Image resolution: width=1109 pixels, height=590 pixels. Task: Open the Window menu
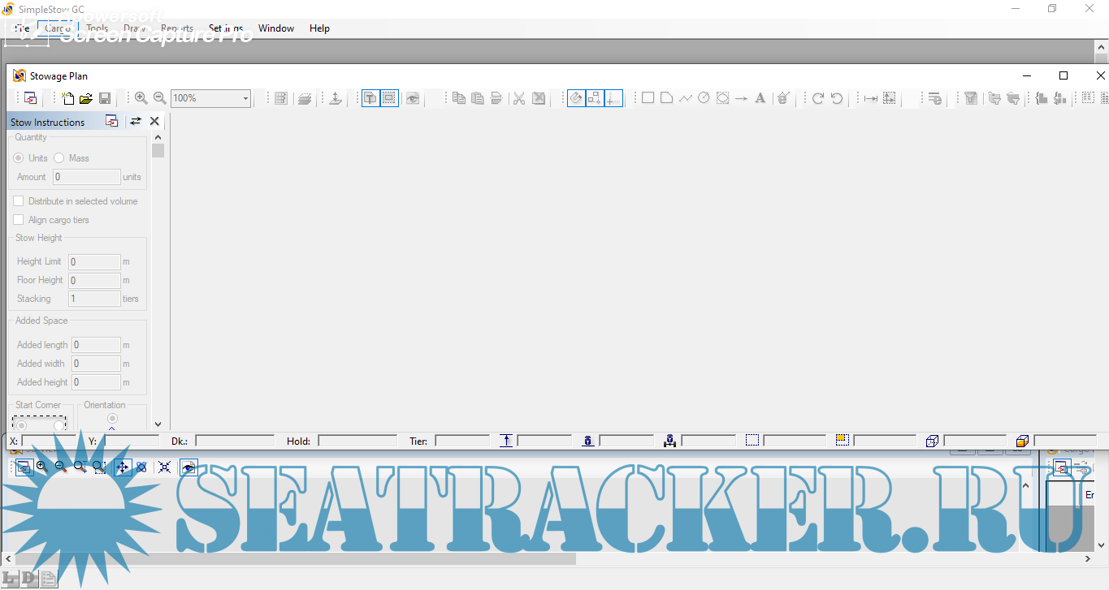click(276, 28)
